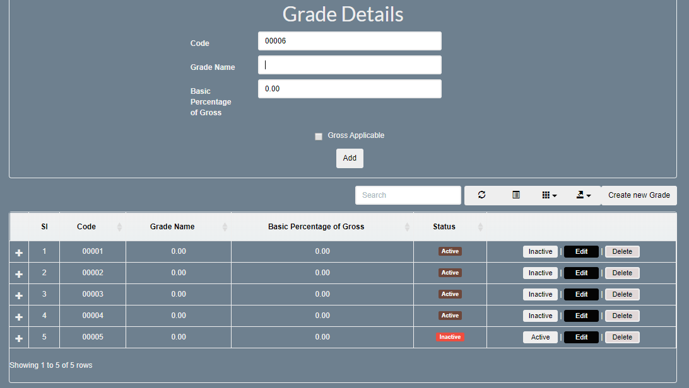The width and height of the screenshot is (689, 388).
Task: Sort the table by Code column
Action: [x=120, y=227]
